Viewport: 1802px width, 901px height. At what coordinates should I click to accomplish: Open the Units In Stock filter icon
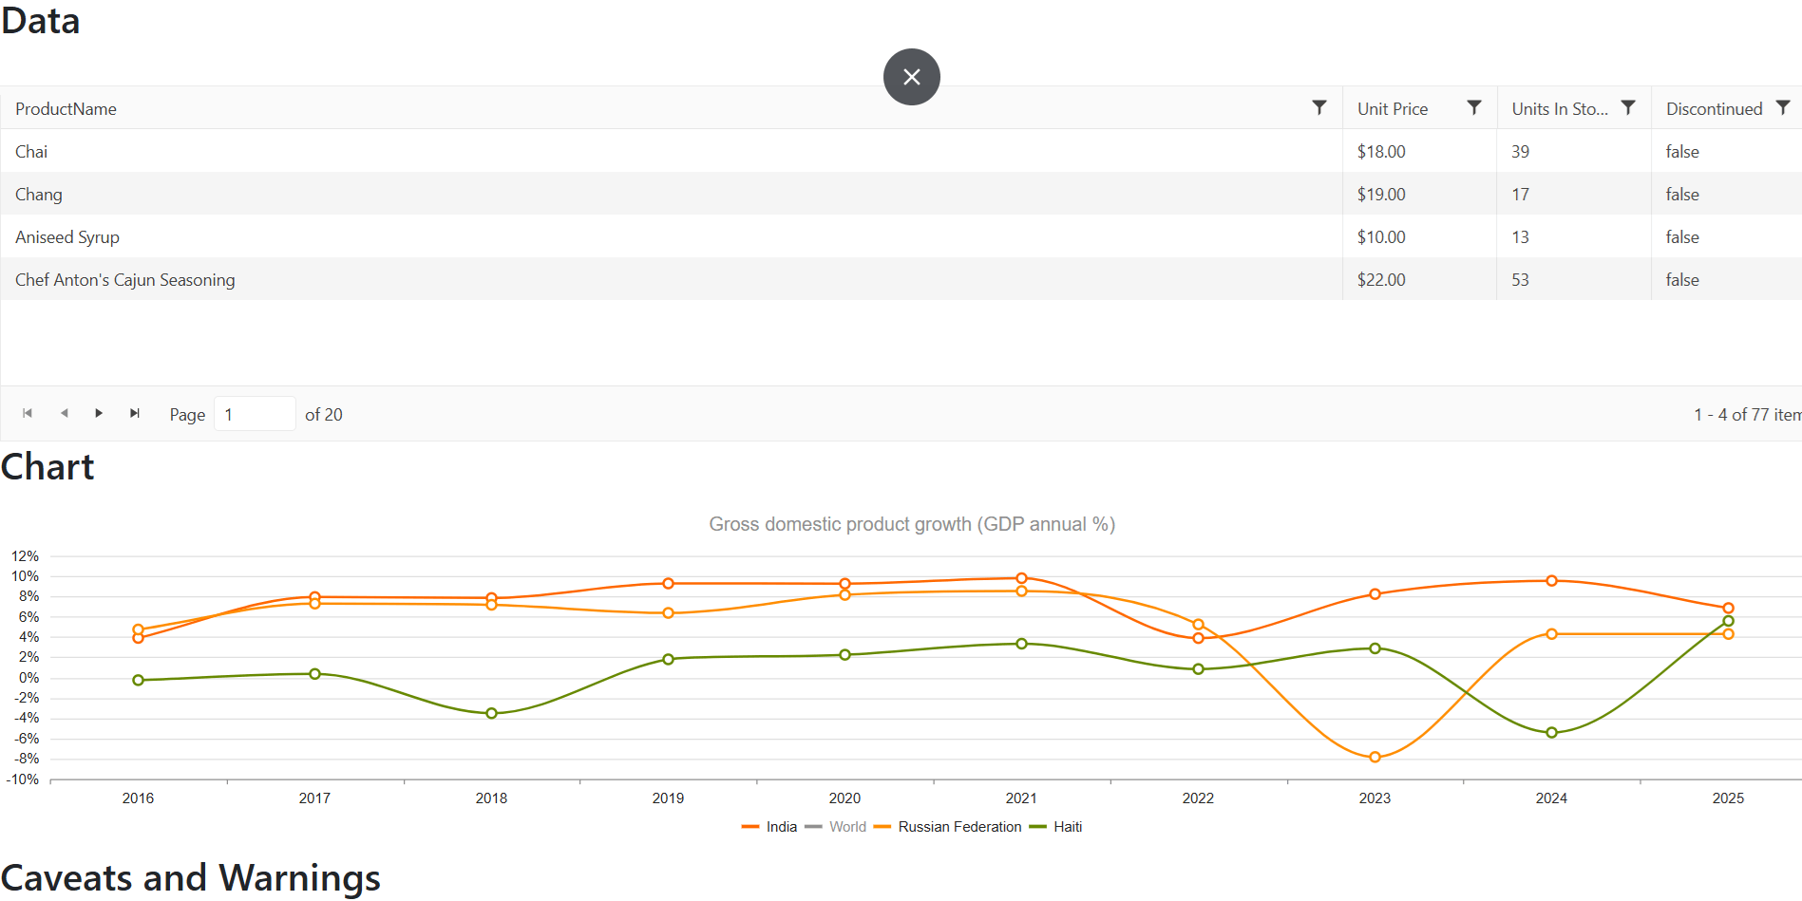[x=1627, y=108]
